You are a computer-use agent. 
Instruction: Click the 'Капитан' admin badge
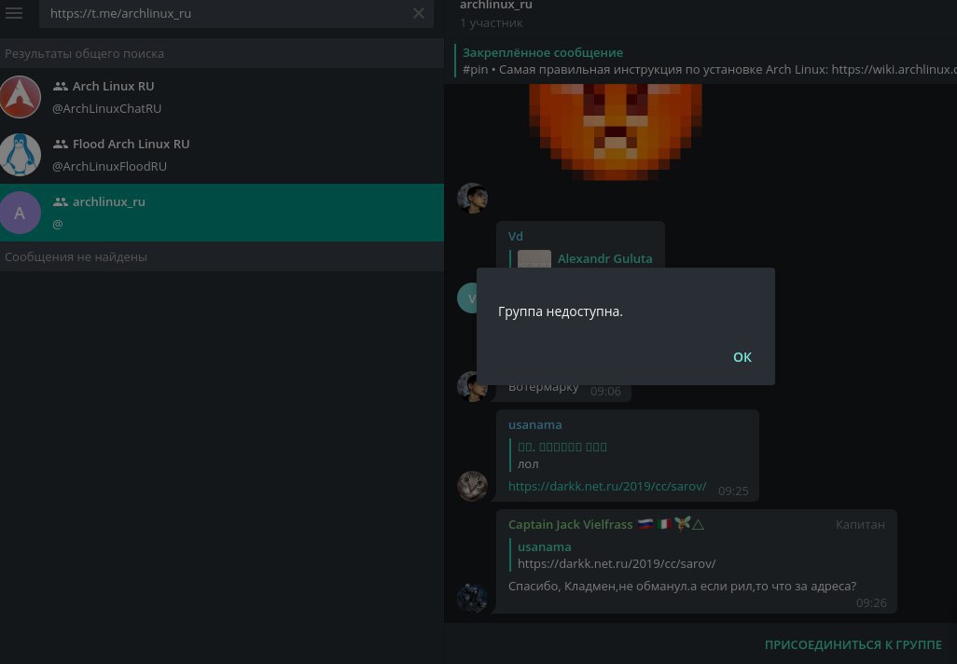click(x=860, y=525)
